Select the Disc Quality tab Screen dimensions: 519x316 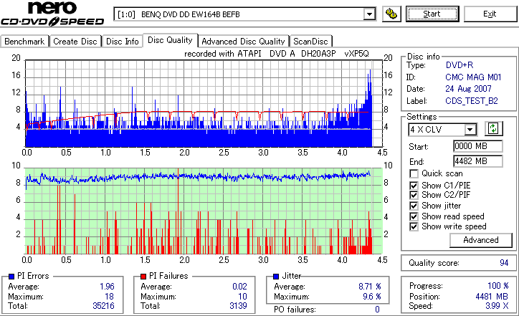coord(170,40)
